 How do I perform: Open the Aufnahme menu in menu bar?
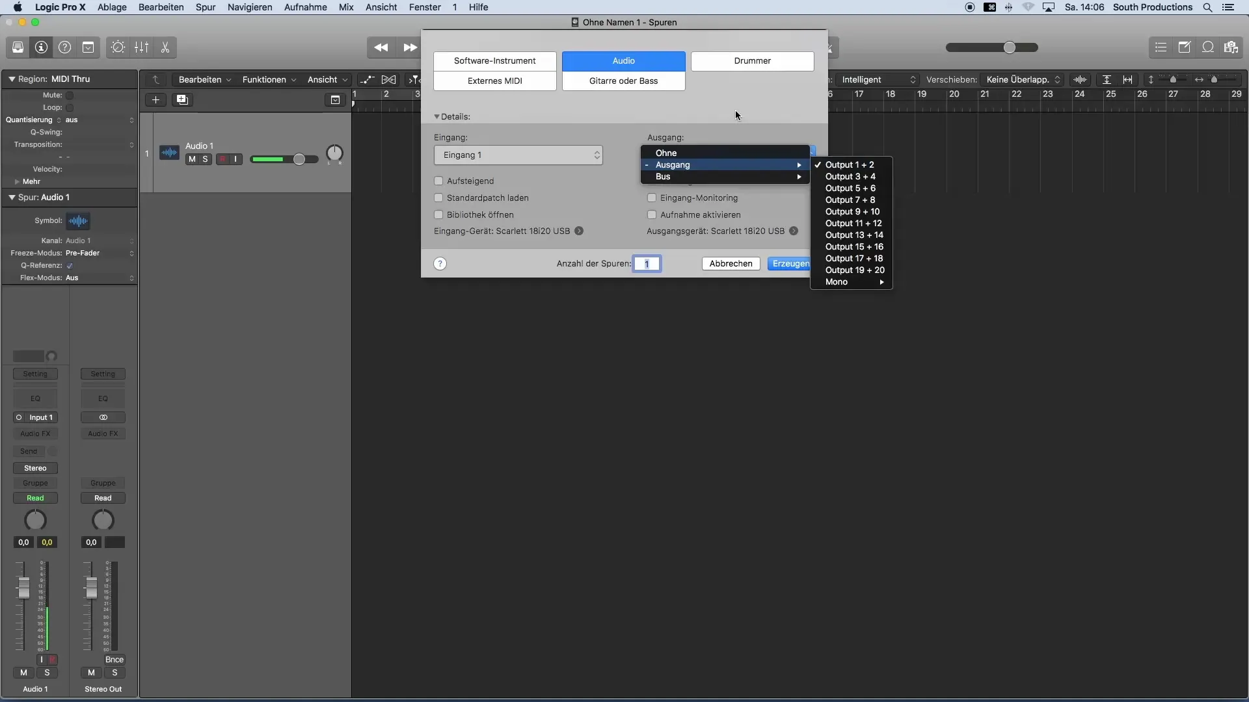tap(305, 7)
